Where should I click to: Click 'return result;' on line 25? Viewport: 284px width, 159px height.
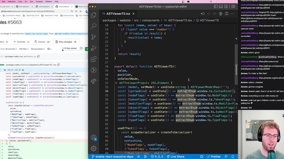click(129, 54)
